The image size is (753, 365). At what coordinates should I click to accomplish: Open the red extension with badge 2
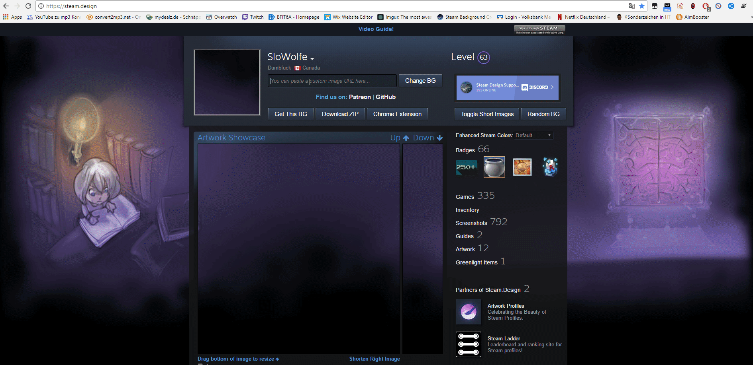click(706, 6)
